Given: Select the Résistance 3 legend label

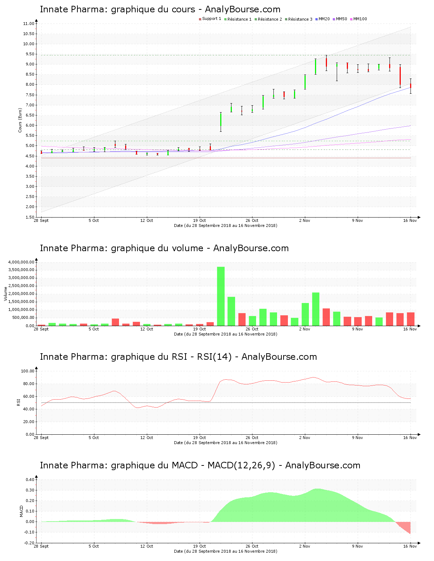Looking at the screenshot, I should click(x=300, y=19).
